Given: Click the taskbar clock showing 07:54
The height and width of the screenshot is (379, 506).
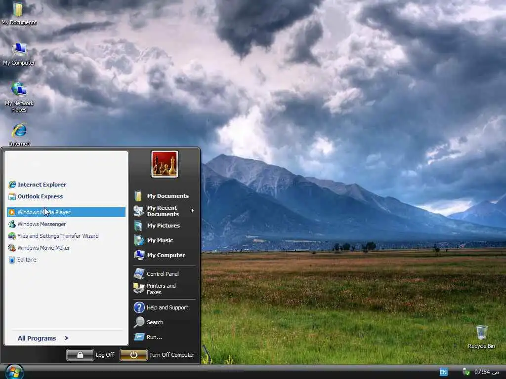Looking at the screenshot, I should click(486, 372).
